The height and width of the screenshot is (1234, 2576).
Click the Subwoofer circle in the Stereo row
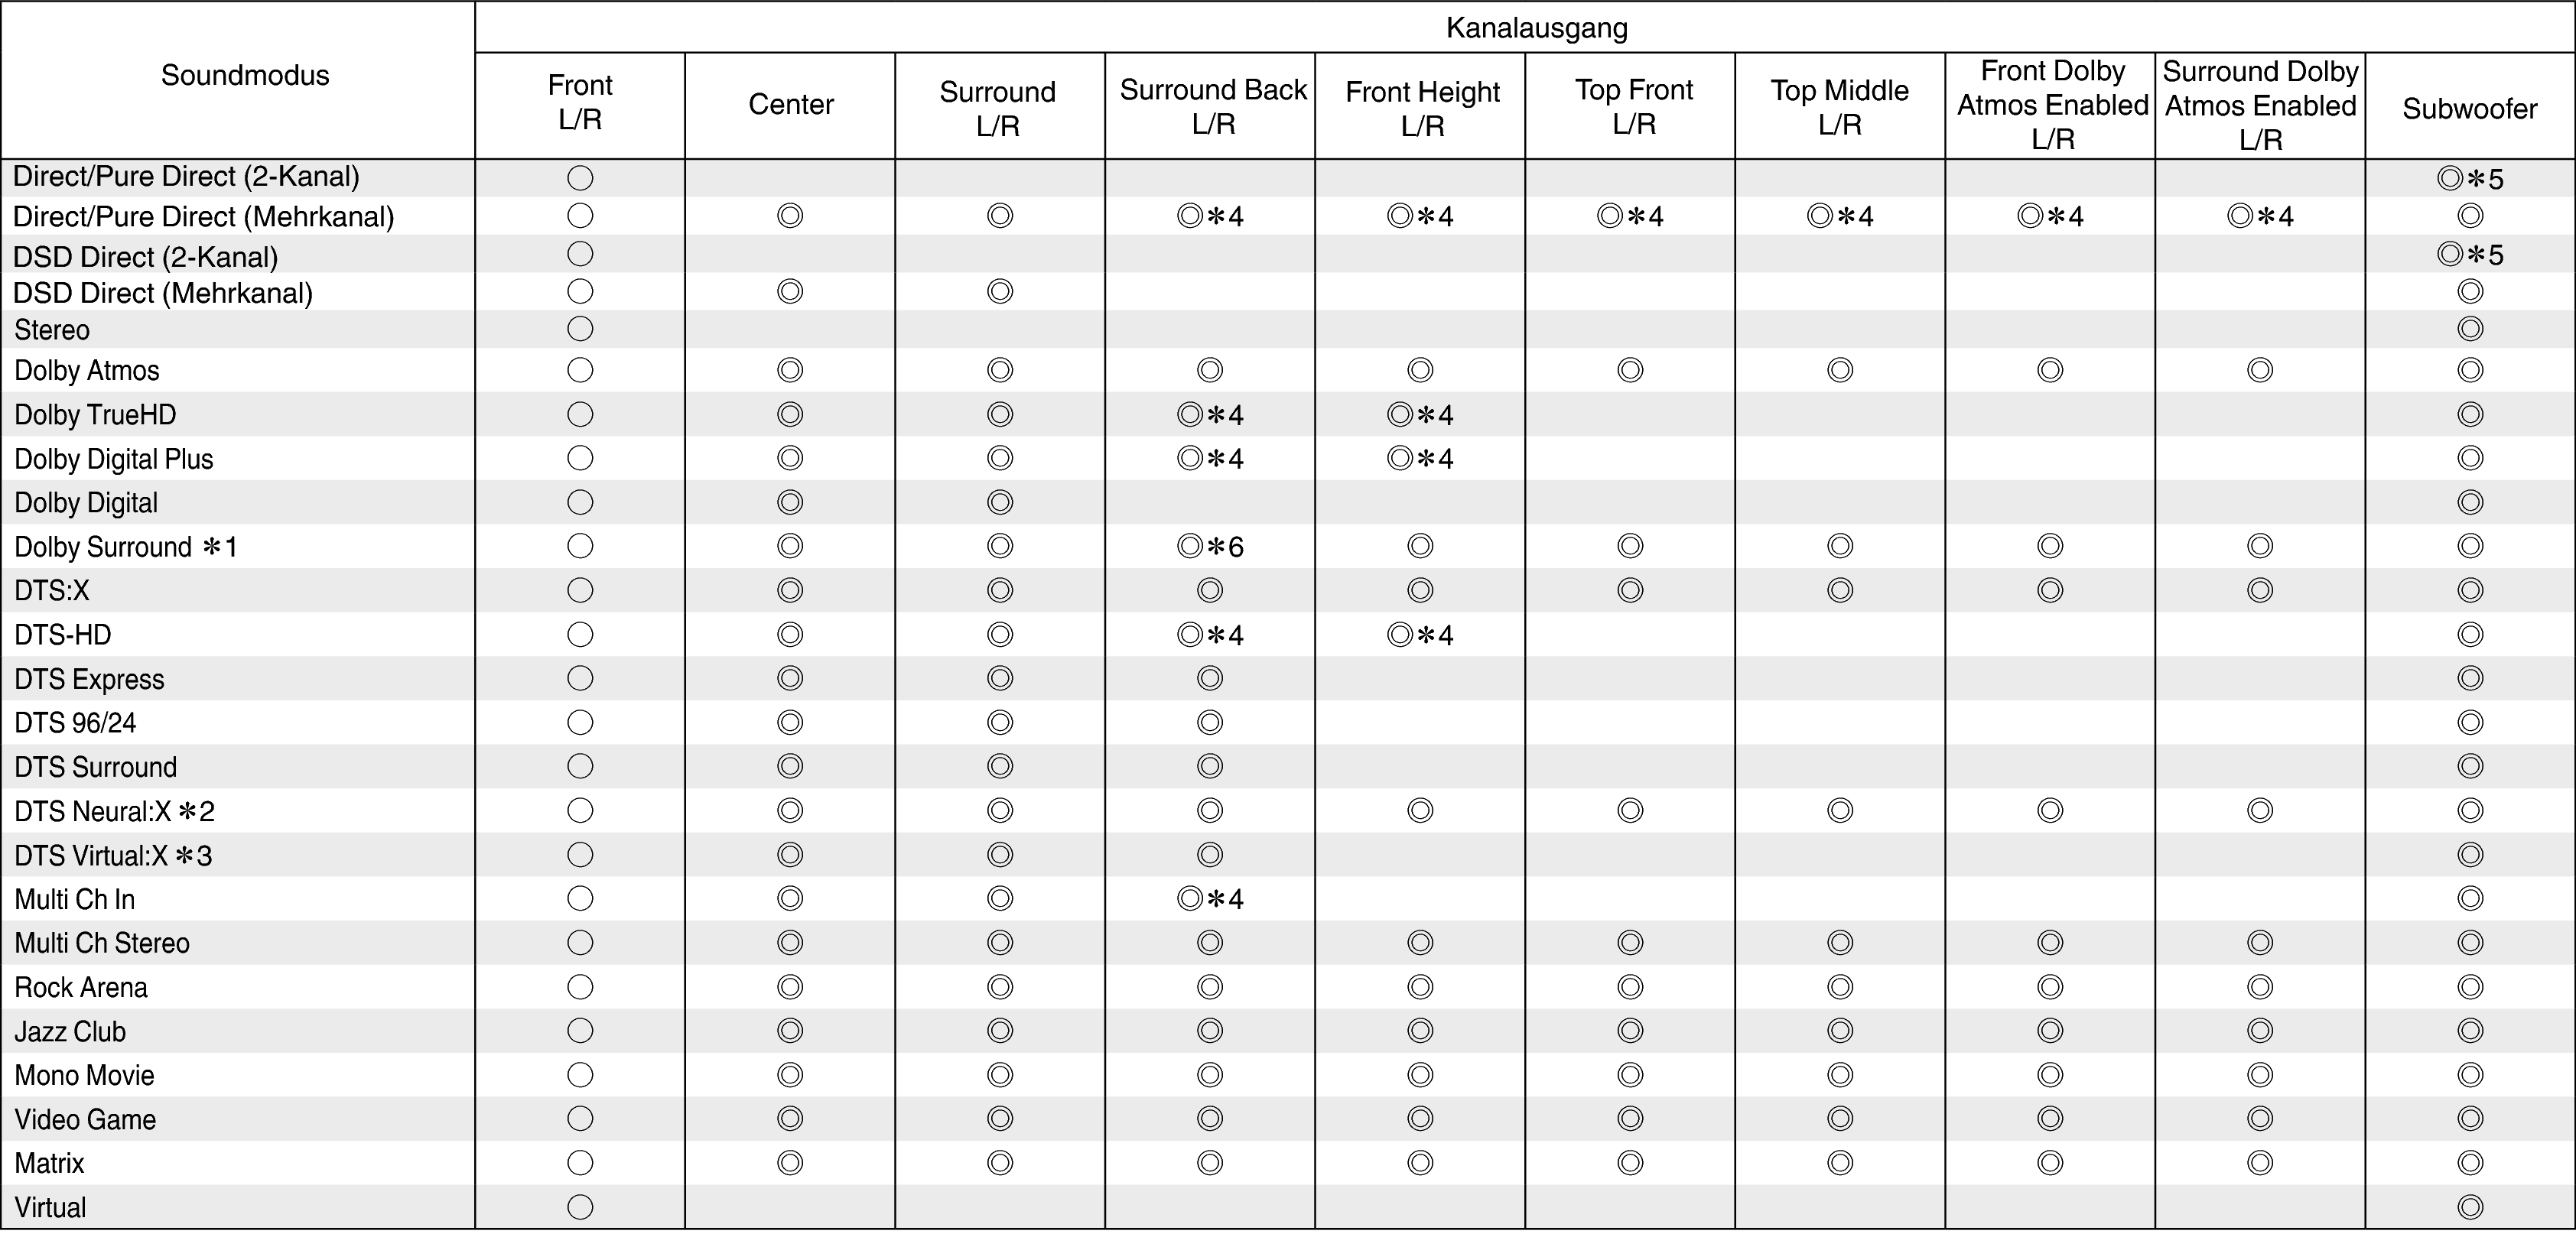click(x=2469, y=329)
